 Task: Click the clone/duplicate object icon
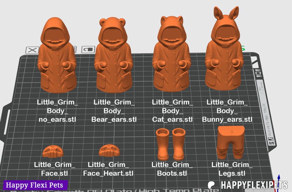(88, 49)
